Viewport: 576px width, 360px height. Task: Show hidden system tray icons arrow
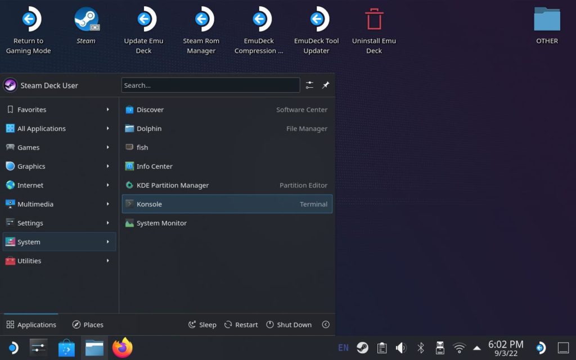pos(477,348)
